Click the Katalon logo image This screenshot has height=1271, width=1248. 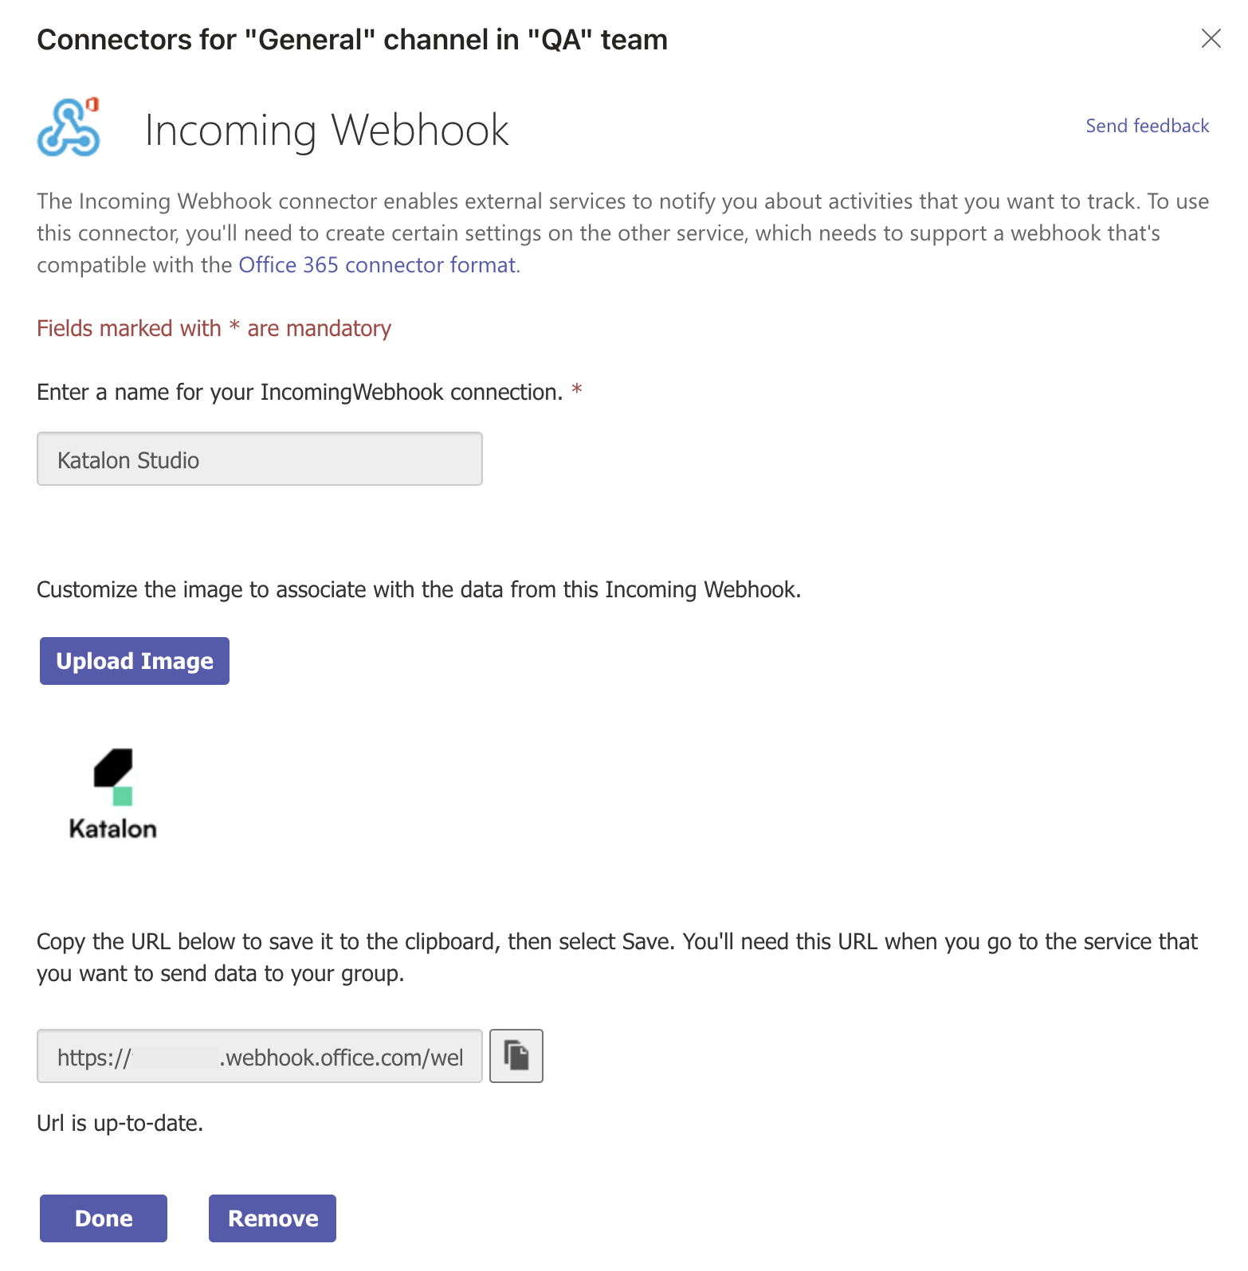click(x=113, y=792)
